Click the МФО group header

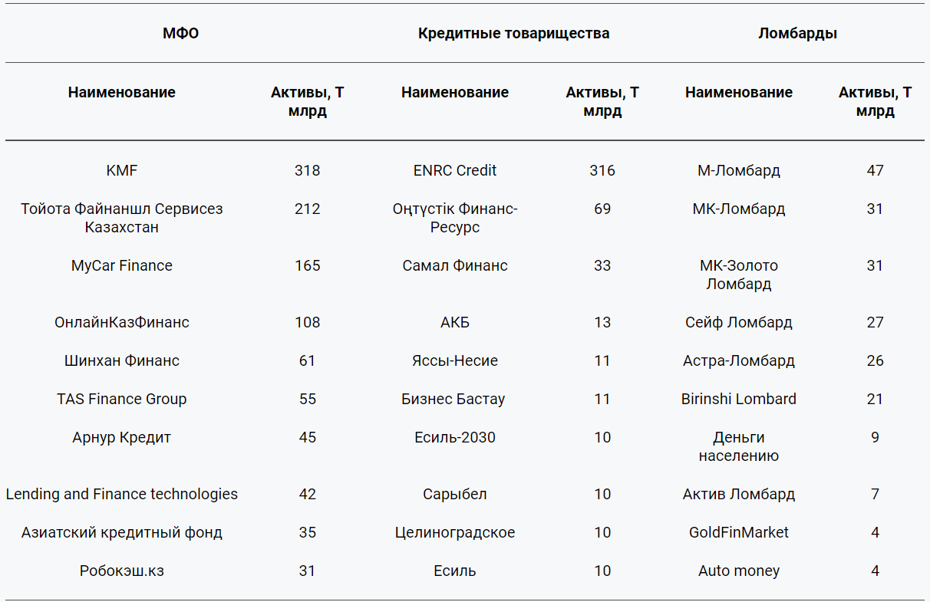180,33
